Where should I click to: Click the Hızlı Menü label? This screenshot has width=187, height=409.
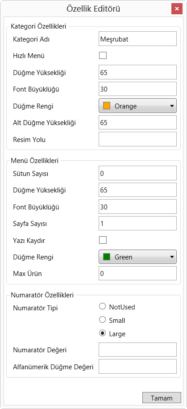29,55
